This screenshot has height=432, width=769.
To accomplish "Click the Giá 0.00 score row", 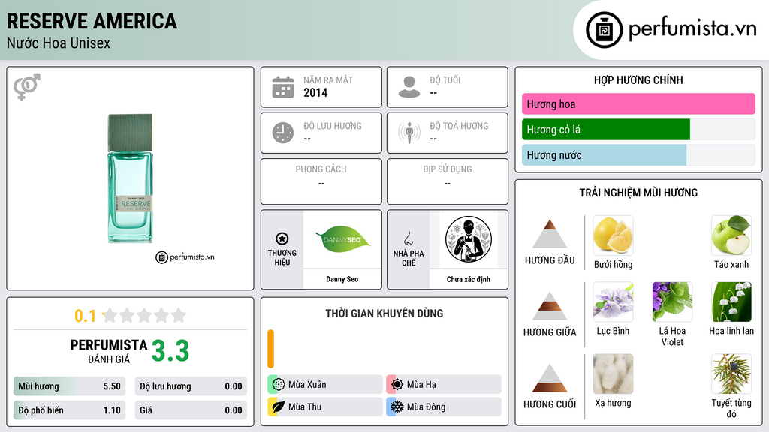I will click(191, 410).
